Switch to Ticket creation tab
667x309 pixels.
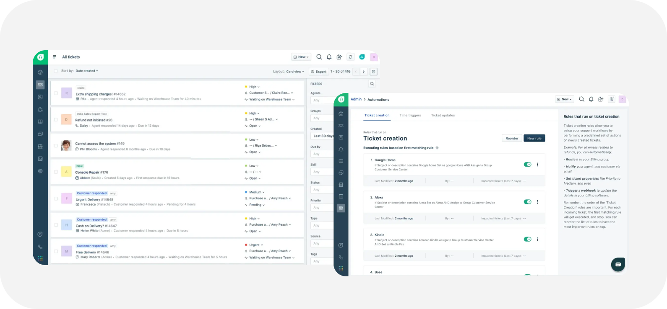(x=377, y=115)
